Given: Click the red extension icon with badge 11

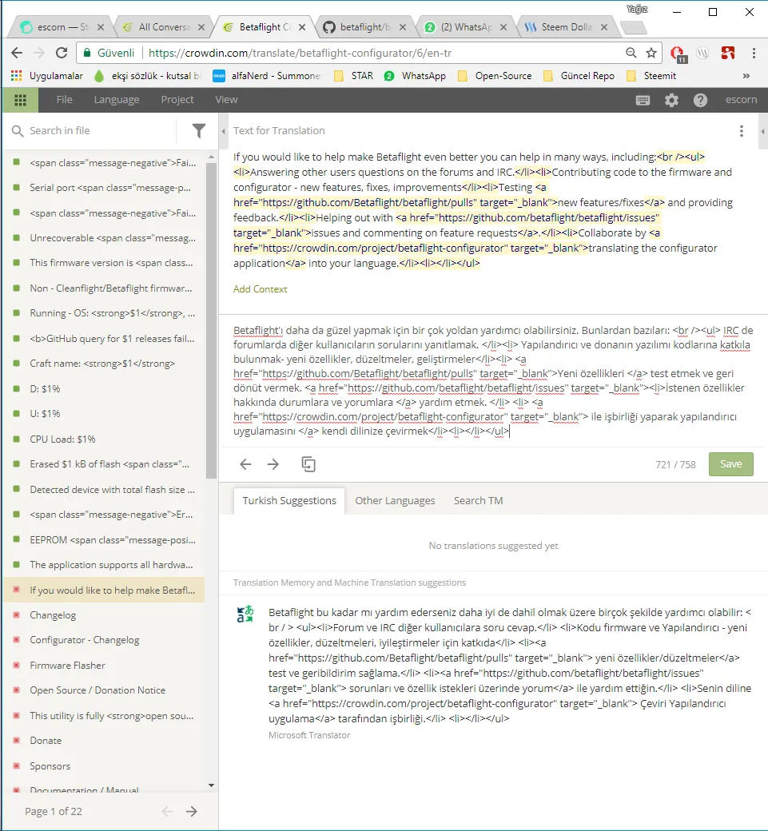Looking at the screenshot, I should [x=678, y=54].
